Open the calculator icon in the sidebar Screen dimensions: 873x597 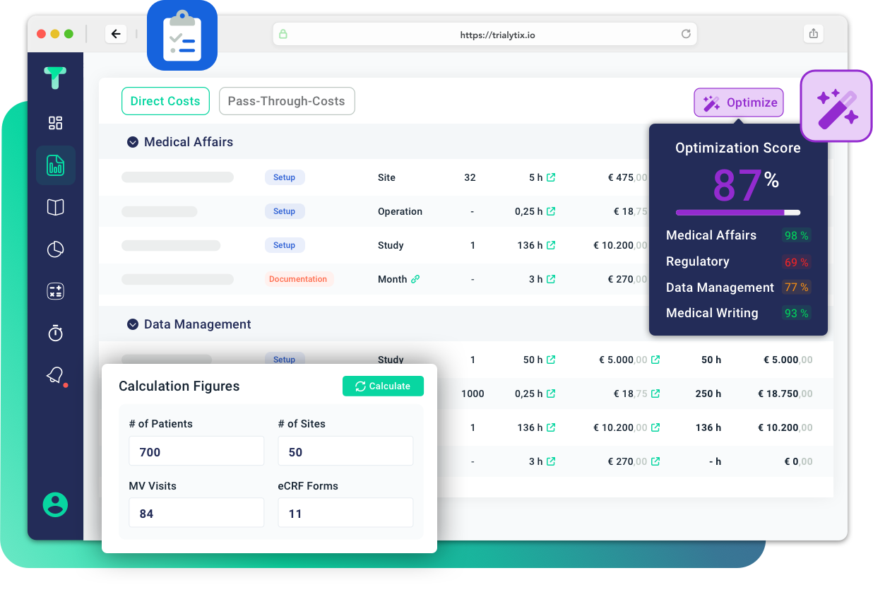[55, 290]
